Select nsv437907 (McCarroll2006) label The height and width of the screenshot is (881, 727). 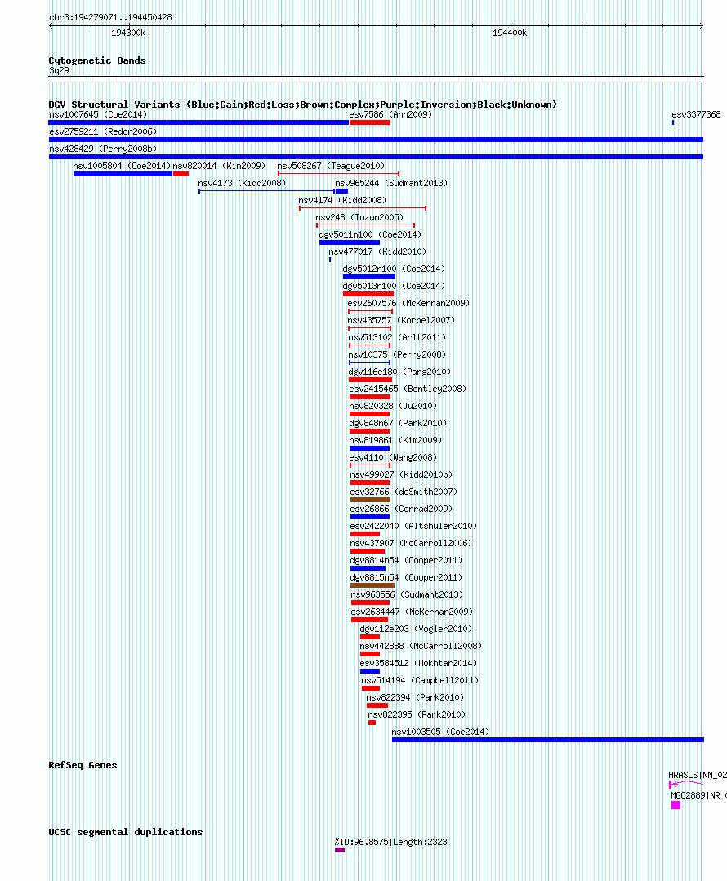point(411,543)
